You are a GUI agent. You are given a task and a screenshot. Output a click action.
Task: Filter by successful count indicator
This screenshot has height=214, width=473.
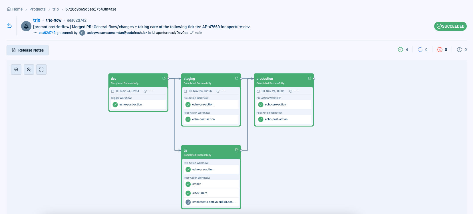coord(403,50)
